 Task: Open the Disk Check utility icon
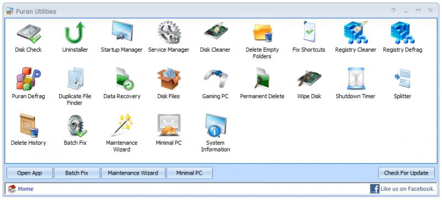(x=29, y=33)
